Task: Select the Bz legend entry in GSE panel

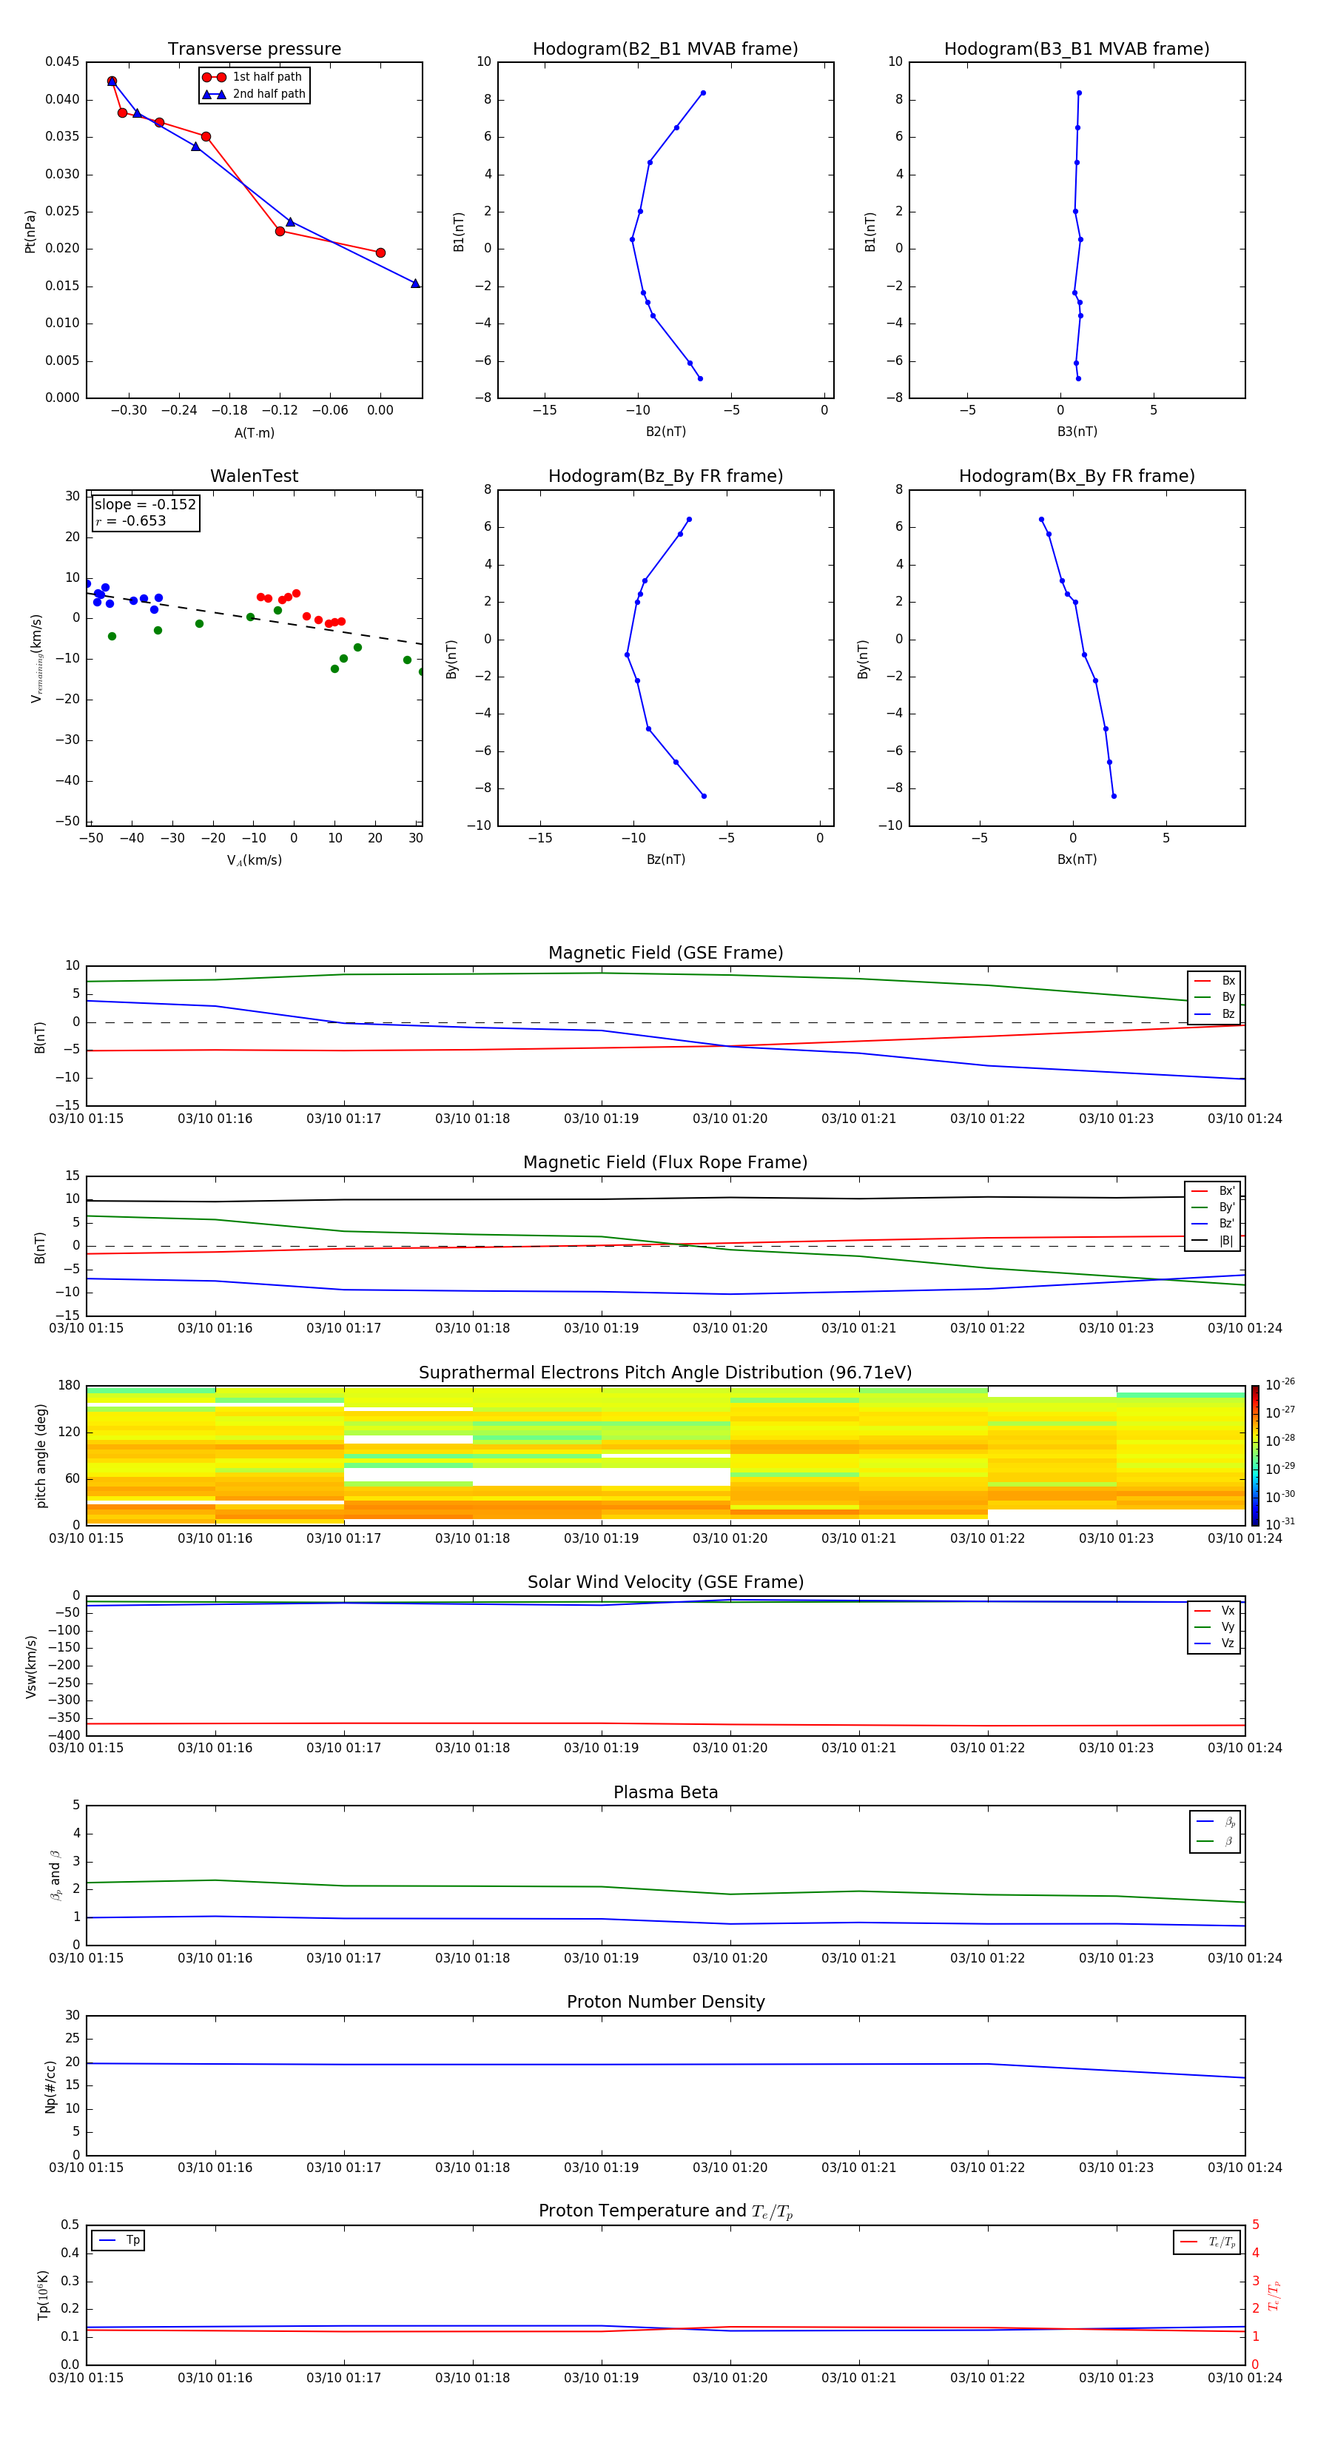Action: click(1214, 1013)
